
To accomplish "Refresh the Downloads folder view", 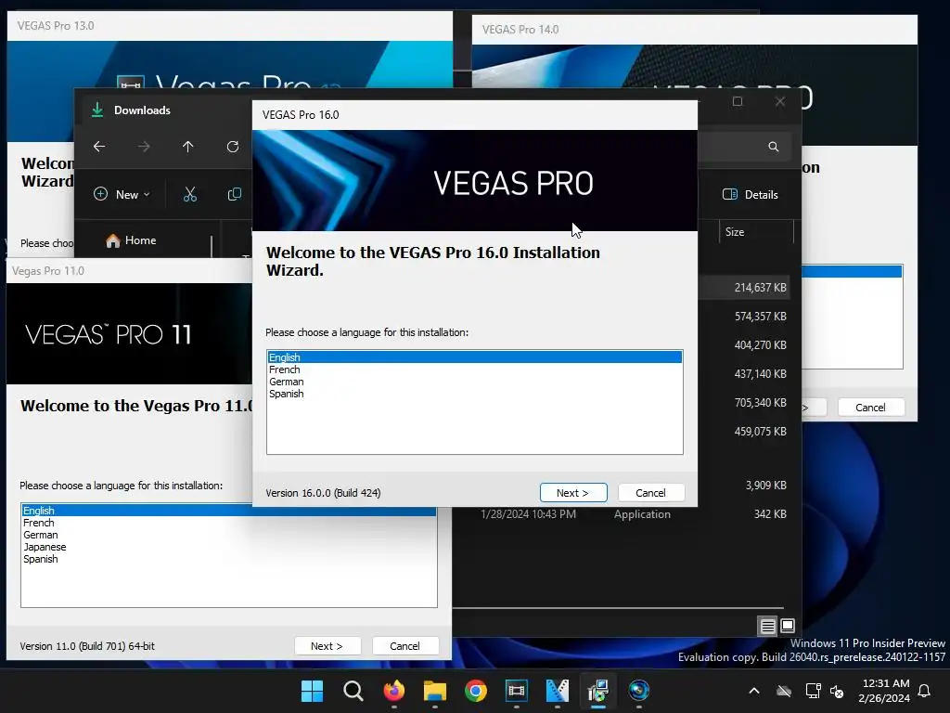I will point(233,146).
